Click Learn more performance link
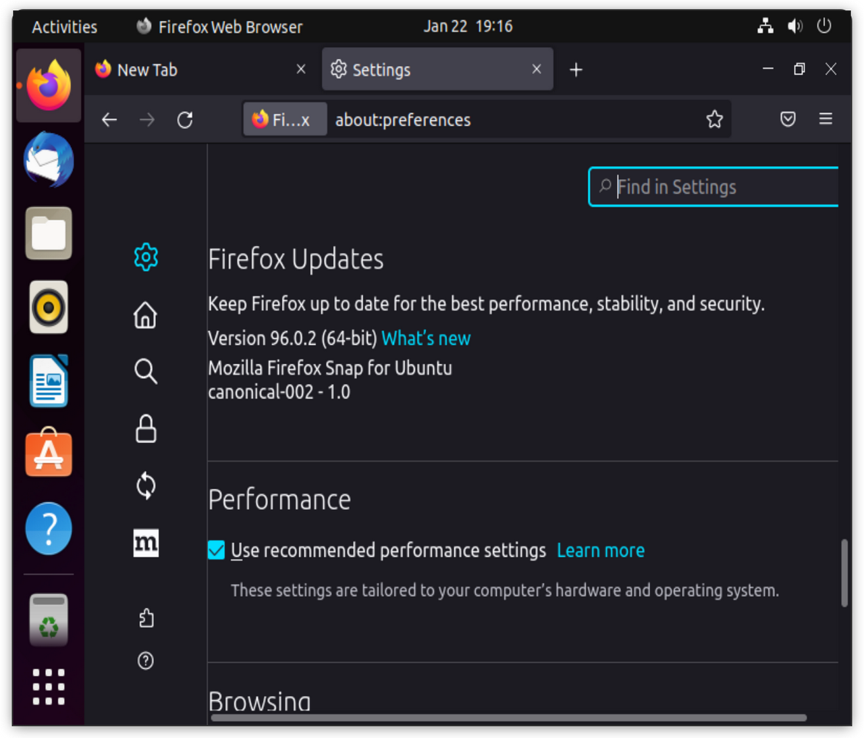The width and height of the screenshot is (864, 738). [x=600, y=550]
